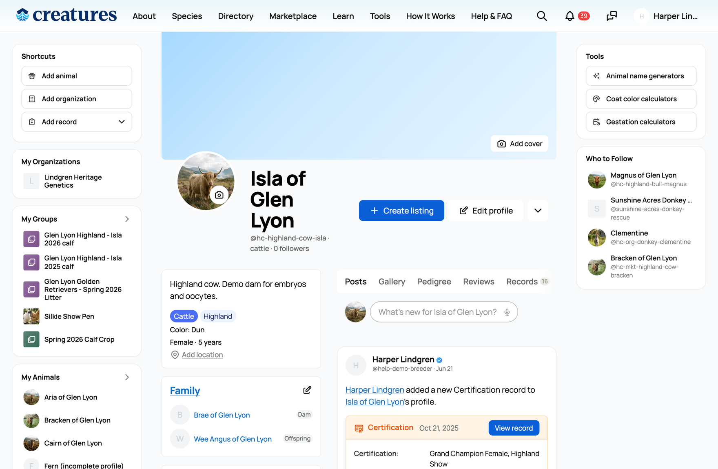Open more options chevron next to Edit profile
The height and width of the screenshot is (469, 718).
point(538,211)
